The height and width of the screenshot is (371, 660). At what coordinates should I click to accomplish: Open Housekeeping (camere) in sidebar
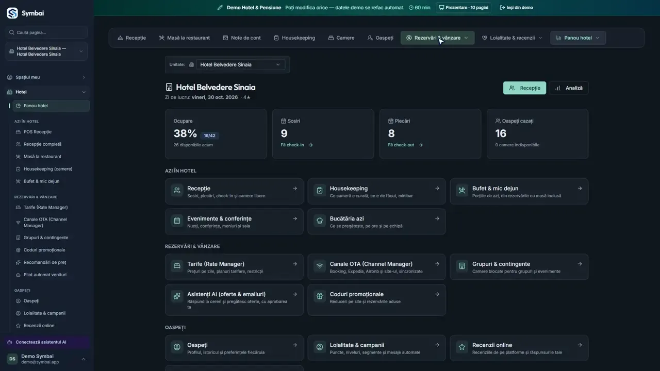51,169
